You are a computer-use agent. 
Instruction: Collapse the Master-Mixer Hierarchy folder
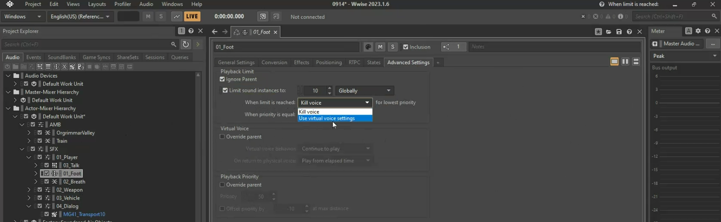pos(8,92)
